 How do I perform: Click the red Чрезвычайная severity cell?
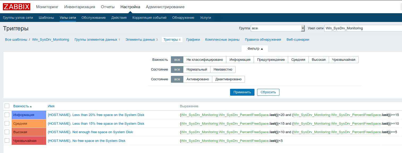click(29, 141)
